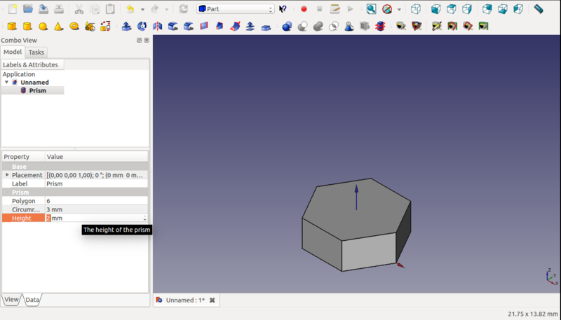Click Fit all view icon
The image size is (561, 320).
click(x=371, y=9)
